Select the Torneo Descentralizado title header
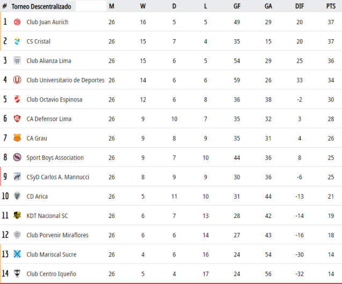This screenshot has height=284, width=342. (41, 6)
